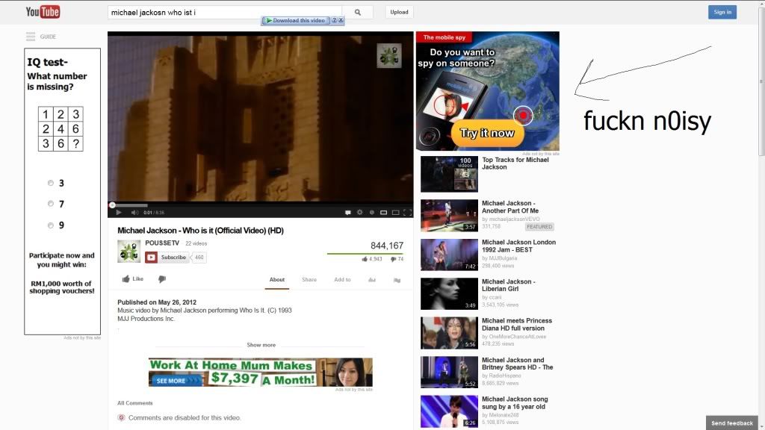765x430 pixels.
Task: Open the YouTube home logo
Action: [x=43, y=12]
